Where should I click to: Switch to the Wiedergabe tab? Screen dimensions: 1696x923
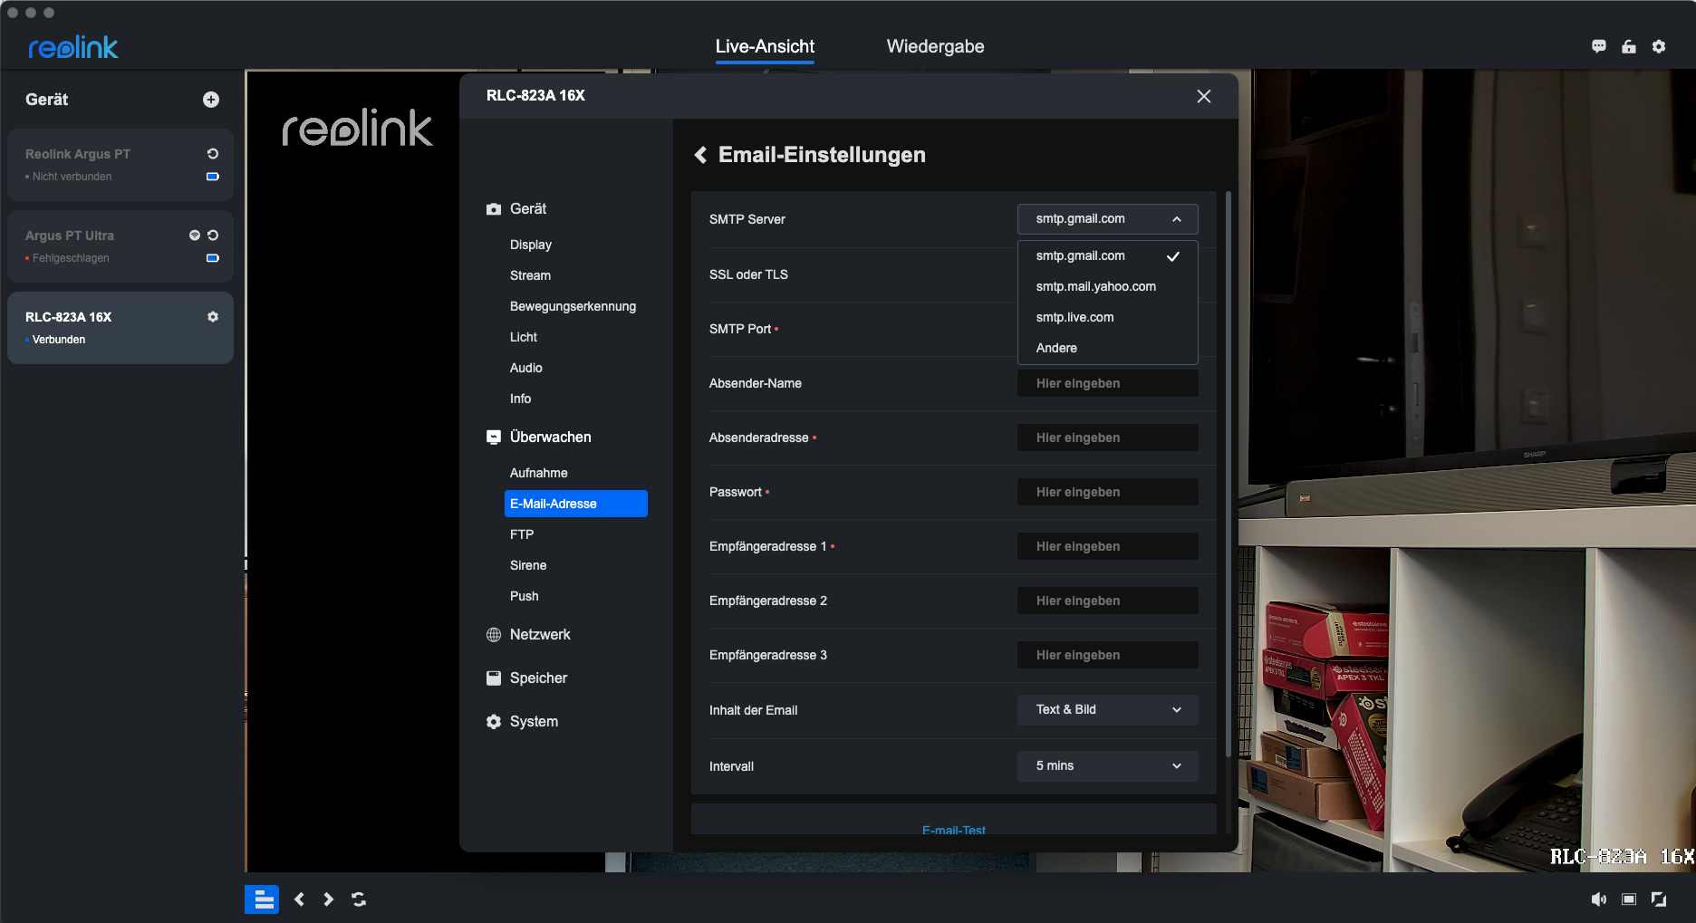point(935,47)
